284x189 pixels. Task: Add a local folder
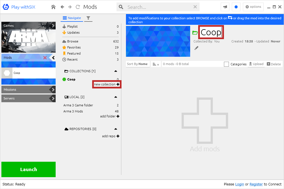[x=110, y=116]
